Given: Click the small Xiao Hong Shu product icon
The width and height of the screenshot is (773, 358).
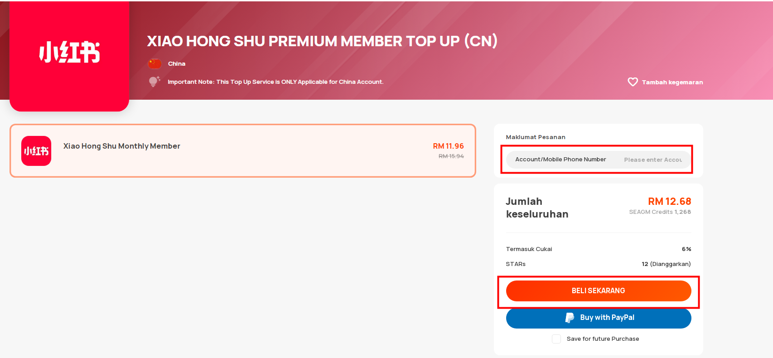Looking at the screenshot, I should (x=36, y=151).
